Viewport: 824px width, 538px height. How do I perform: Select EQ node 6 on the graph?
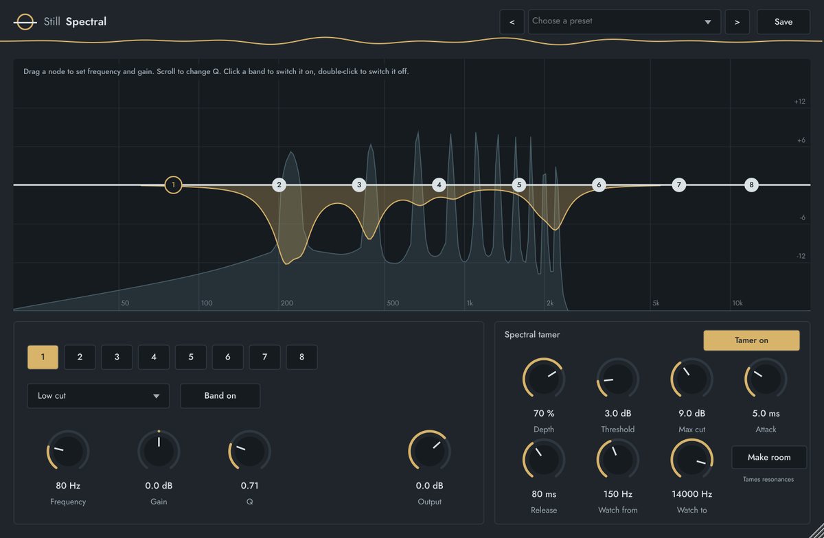tap(599, 185)
